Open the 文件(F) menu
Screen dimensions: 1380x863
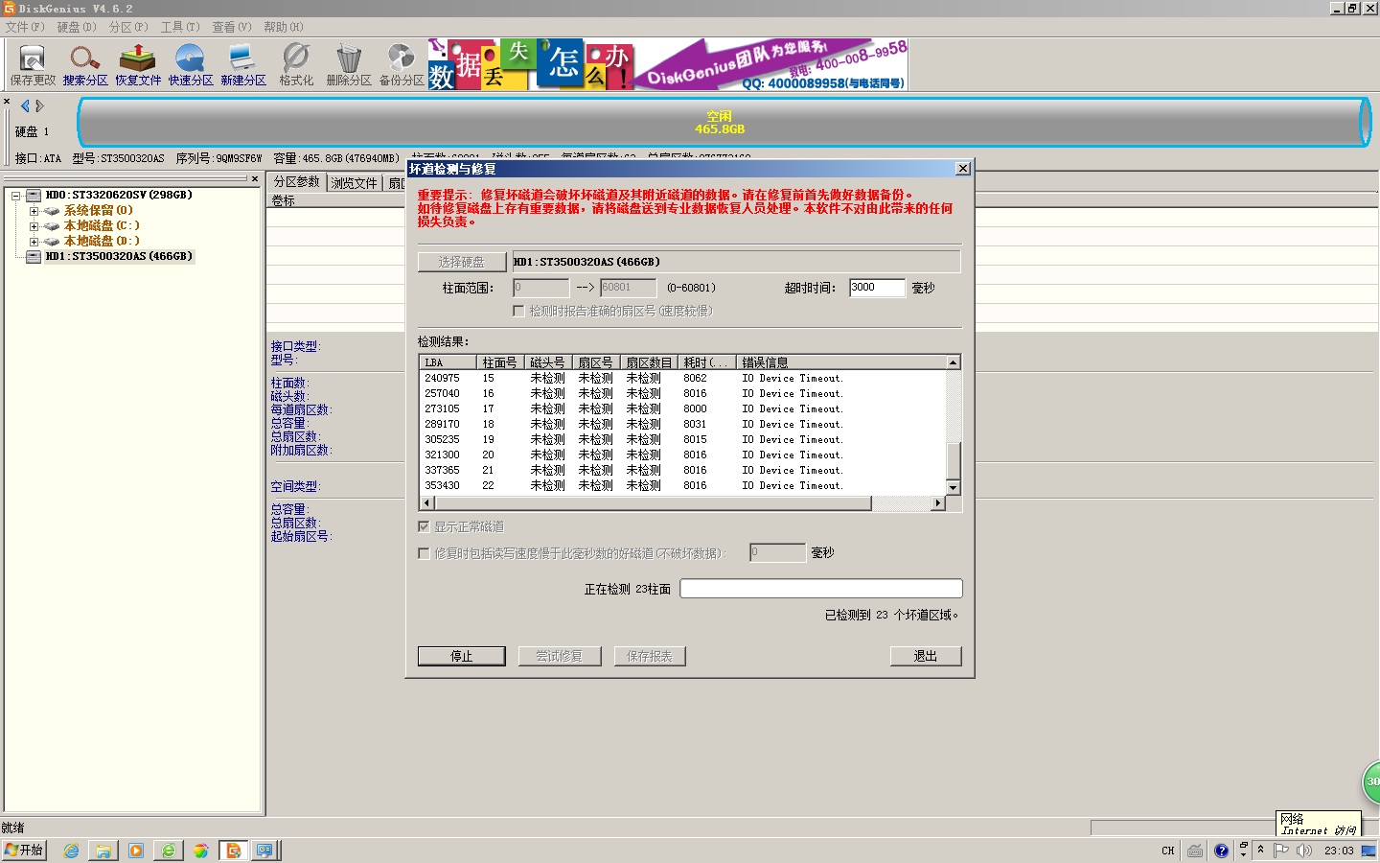(25, 27)
